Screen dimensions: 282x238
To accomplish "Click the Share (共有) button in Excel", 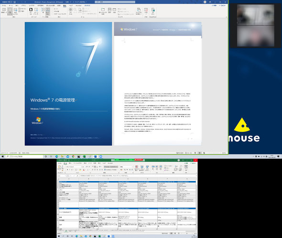I will pyautogui.click(x=186, y=163).
